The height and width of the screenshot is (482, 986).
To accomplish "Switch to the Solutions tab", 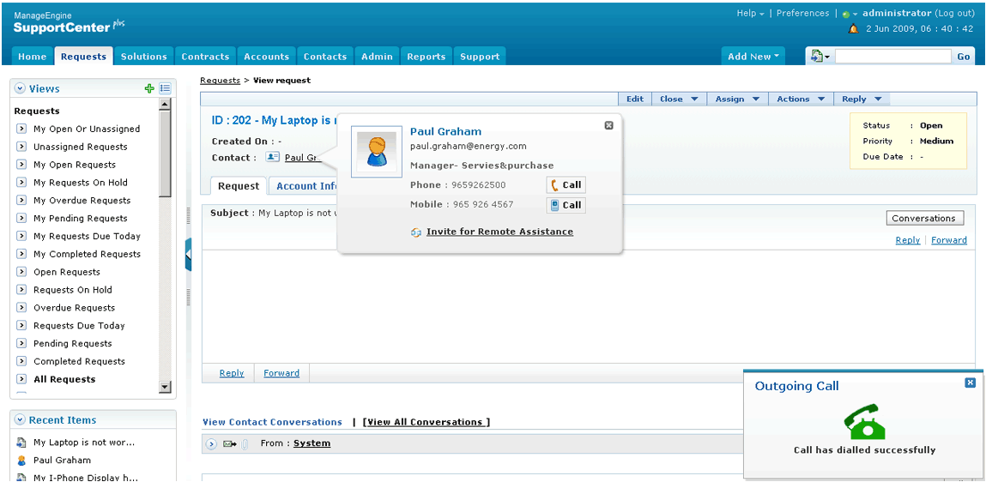I will click(x=144, y=57).
